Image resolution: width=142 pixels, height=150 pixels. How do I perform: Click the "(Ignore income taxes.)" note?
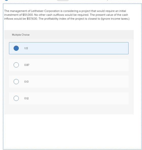click(x=115, y=19)
